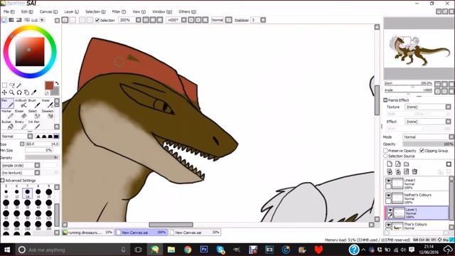
Task: Choose the Deselect pen tool
Action: click(47, 114)
